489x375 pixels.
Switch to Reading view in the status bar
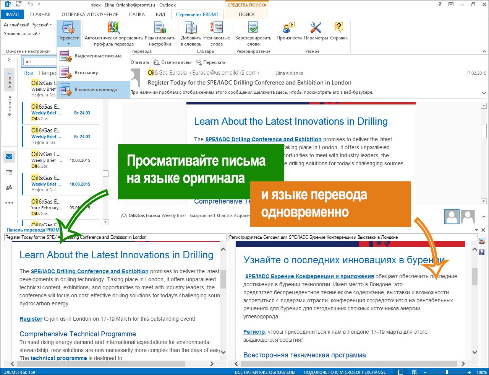(x=415, y=372)
